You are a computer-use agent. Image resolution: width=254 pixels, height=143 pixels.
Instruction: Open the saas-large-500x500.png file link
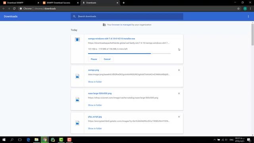[x=100, y=93]
